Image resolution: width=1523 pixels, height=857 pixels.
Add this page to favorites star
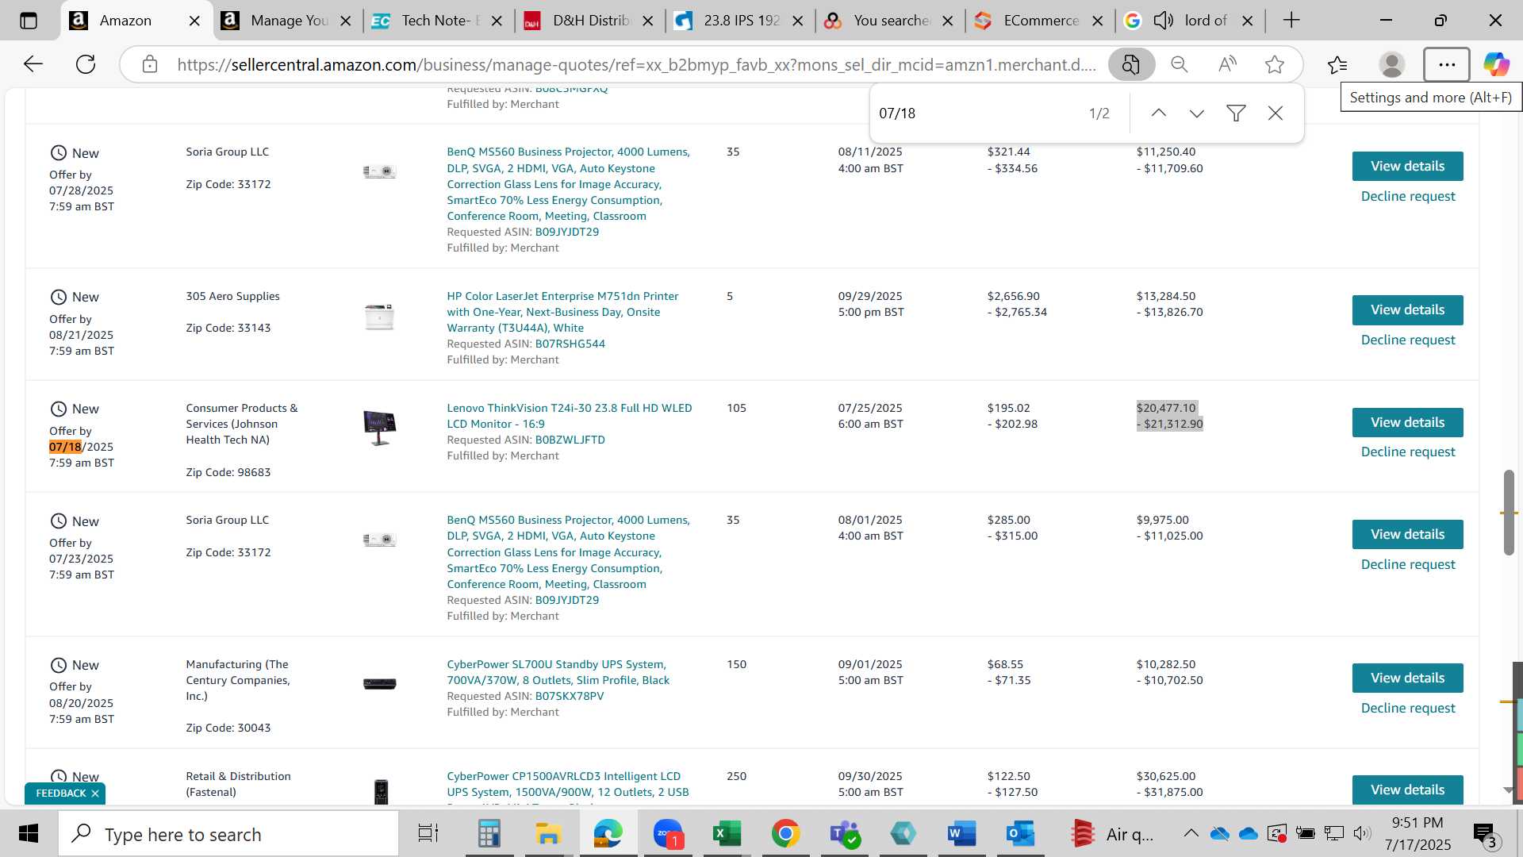tap(1275, 64)
